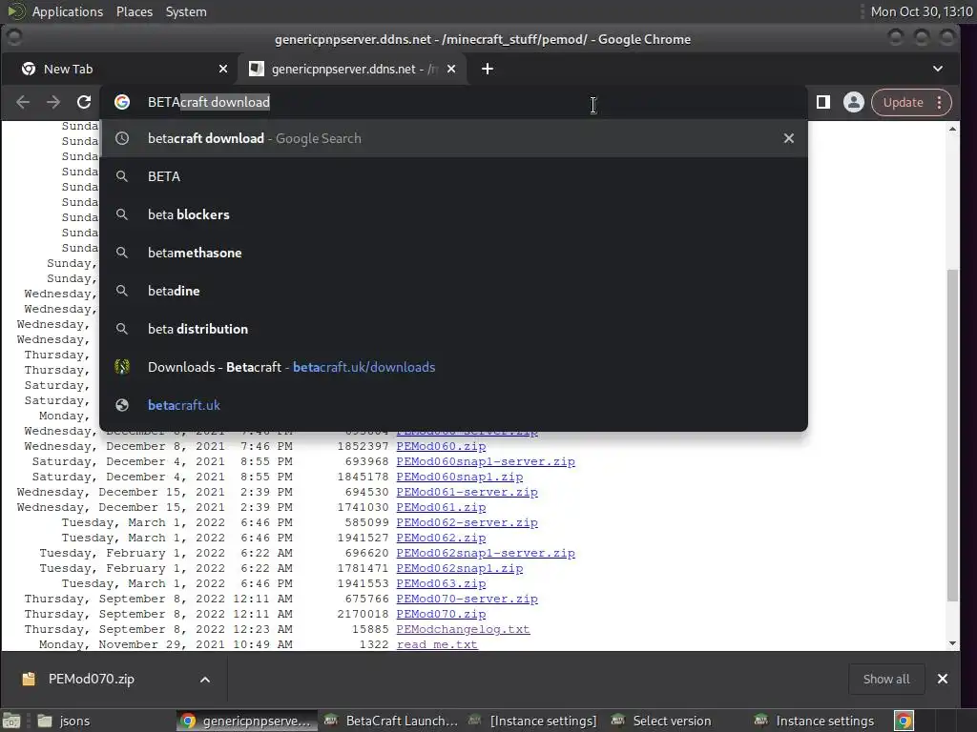Open the betacraft.uk suggestion
This screenshot has height=732, width=977.
point(453,405)
